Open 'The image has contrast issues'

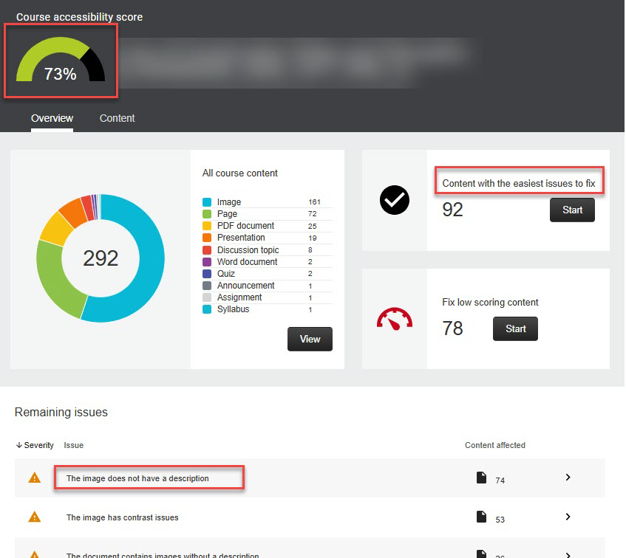click(122, 517)
